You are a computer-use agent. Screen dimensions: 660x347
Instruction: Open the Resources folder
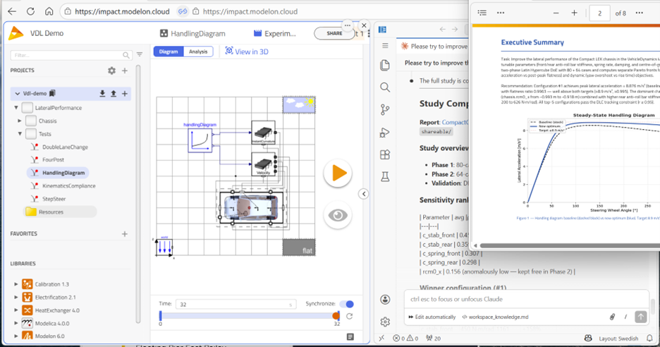coord(51,212)
